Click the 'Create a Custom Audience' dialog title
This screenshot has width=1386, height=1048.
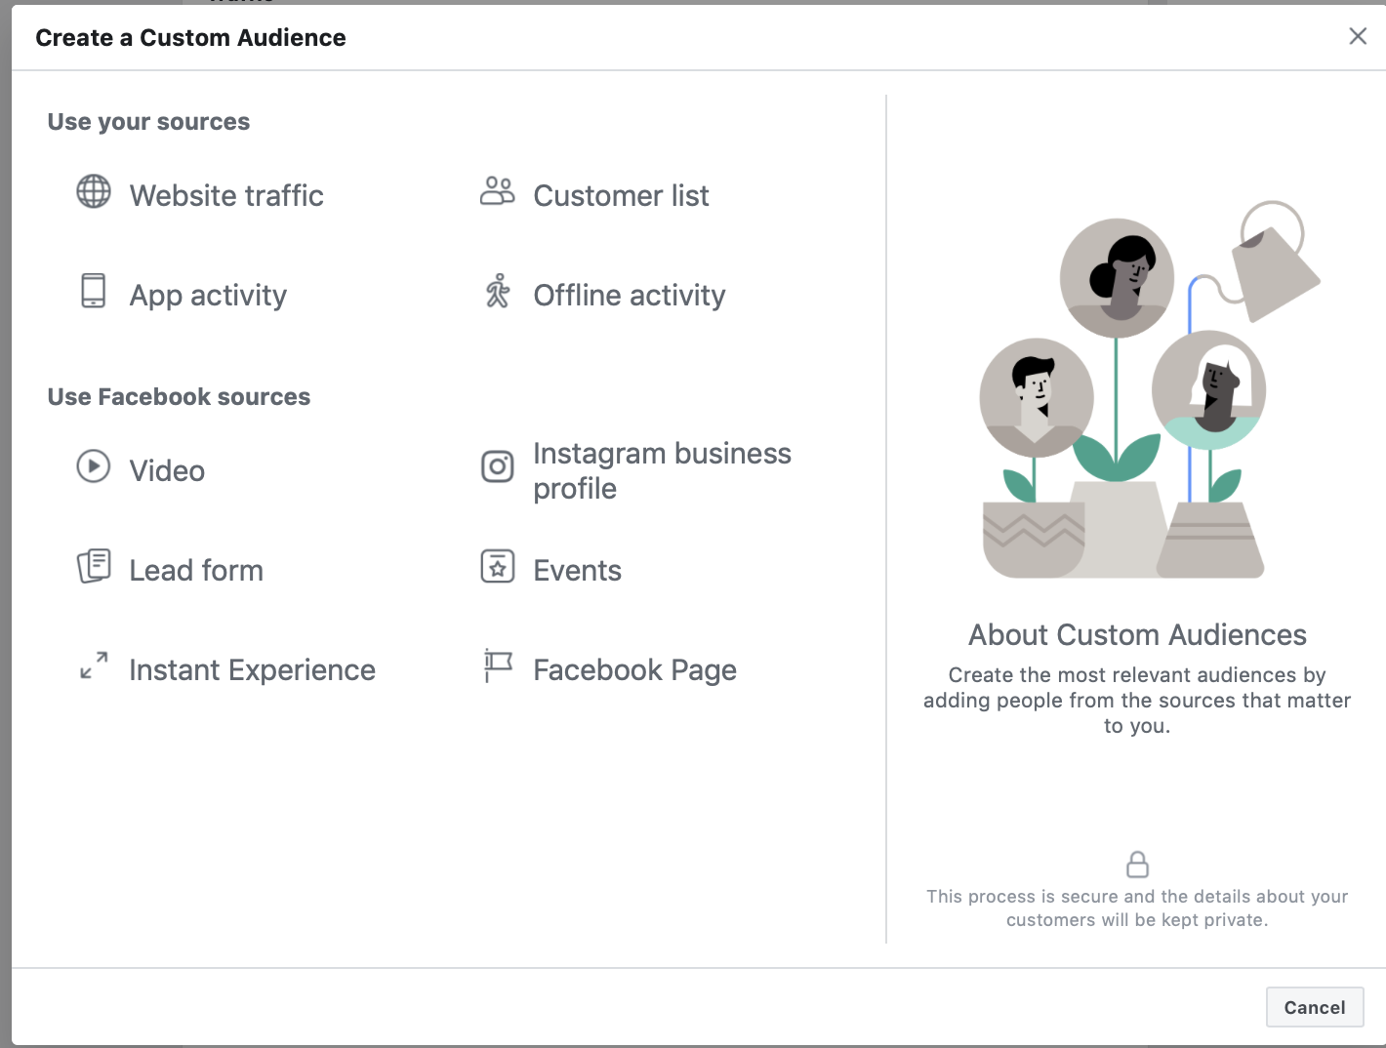point(190,37)
